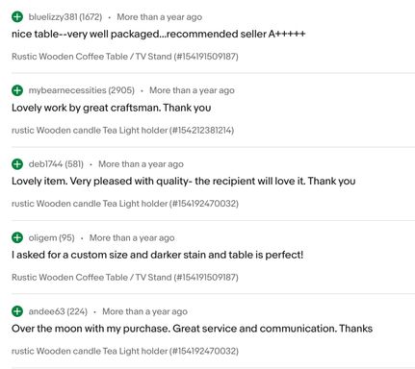The height and width of the screenshot is (369, 415).
Task: Click the 'I asked for a custom size' comment
Action: click(157, 255)
